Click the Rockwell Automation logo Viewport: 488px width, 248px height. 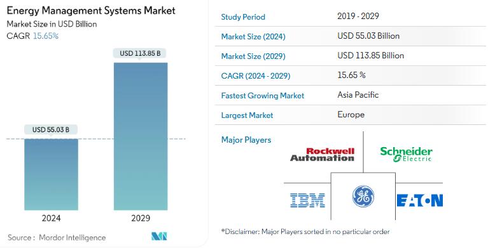(x=322, y=154)
